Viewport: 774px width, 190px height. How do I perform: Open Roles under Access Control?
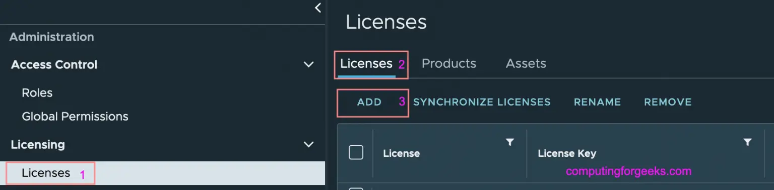pos(37,93)
